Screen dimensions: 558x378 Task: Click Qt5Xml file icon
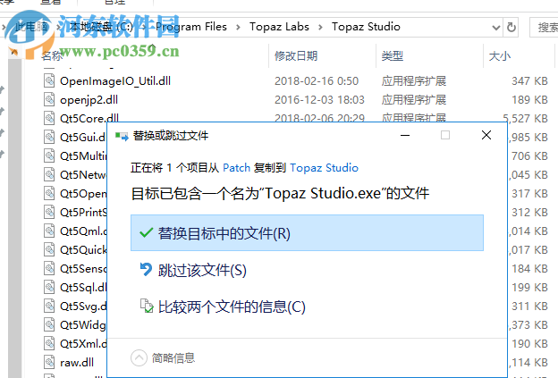49,343
